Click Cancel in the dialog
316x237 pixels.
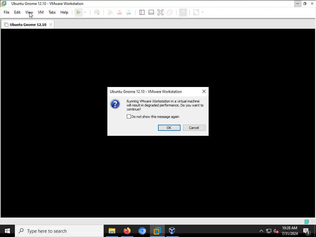(x=194, y=128)
